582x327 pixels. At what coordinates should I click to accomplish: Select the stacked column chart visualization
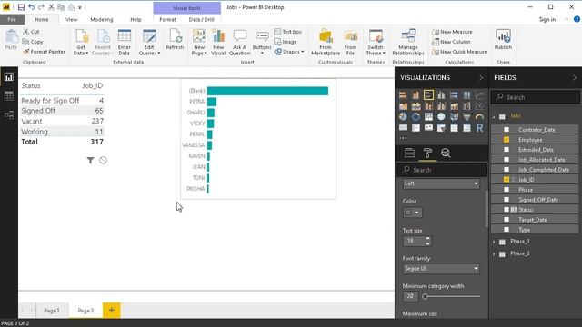pos(416,95)
